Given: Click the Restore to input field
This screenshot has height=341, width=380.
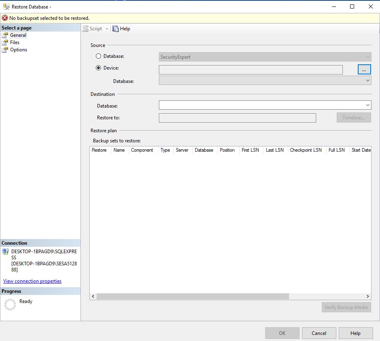Looking at the screenshot, I should coord(238,118).
